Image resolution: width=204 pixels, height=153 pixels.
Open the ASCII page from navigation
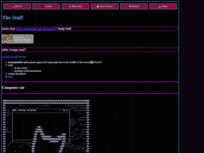pos(17,6)
